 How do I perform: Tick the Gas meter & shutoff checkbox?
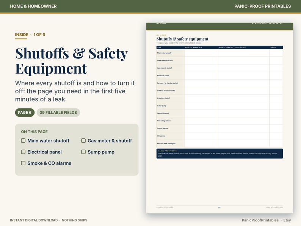83,141
